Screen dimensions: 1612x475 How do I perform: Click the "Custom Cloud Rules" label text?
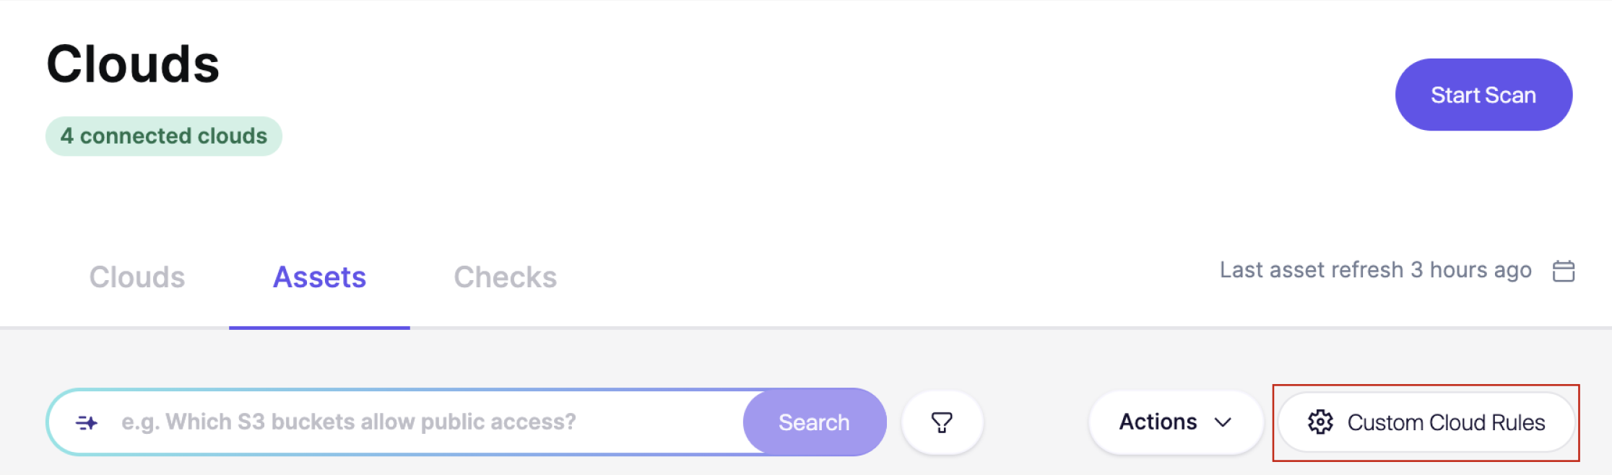click(1446, 422)
